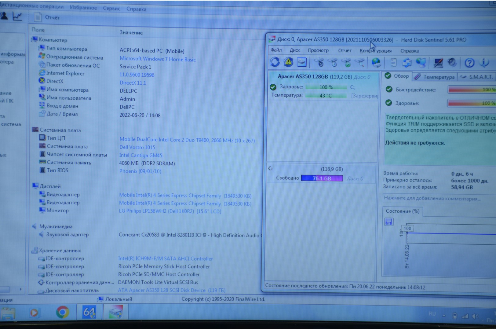Switch to the S.M.A.R.T. tab
The height and width of the screenshot is (330, 496).
coord(476,77)
